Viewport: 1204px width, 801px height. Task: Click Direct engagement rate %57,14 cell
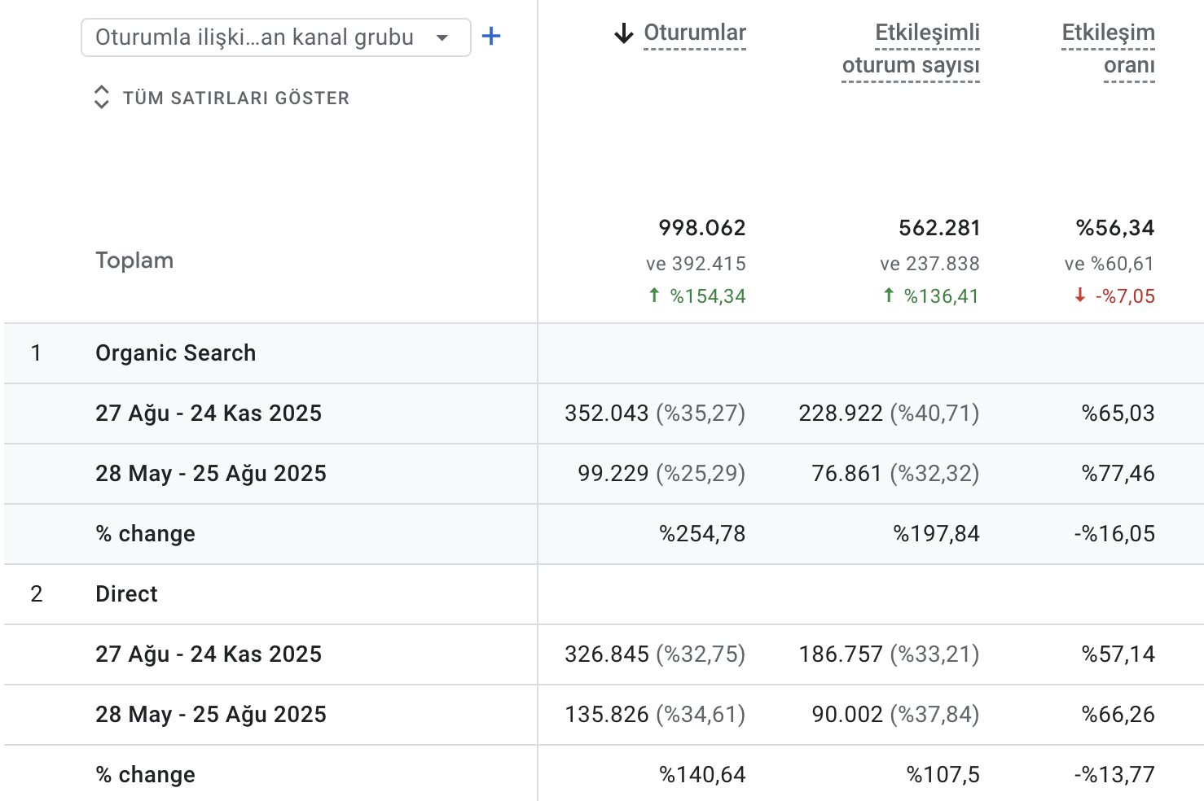[x=1118, y=654]
